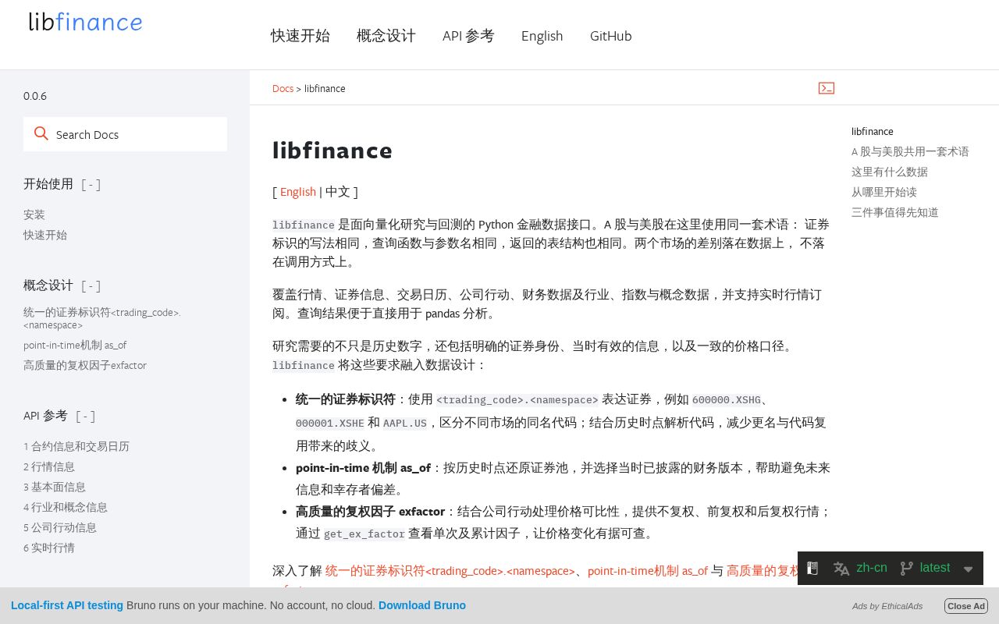Open 4 行业和概念信息 in sidebar
The width and height of the screenshot is (999, 624).
(66, 507)
